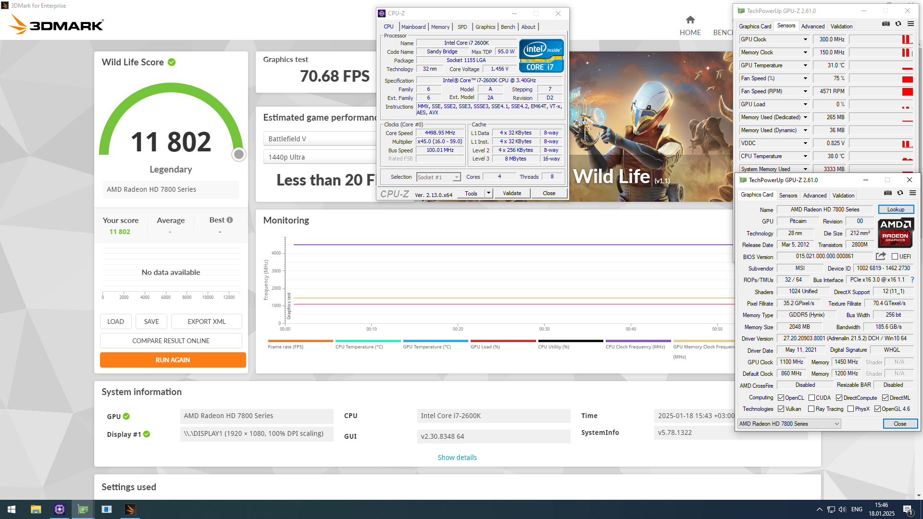Click the AMD Radeon logo in GPU-Z
Viewport: 923px width, 519px height.
pos(896,233)
